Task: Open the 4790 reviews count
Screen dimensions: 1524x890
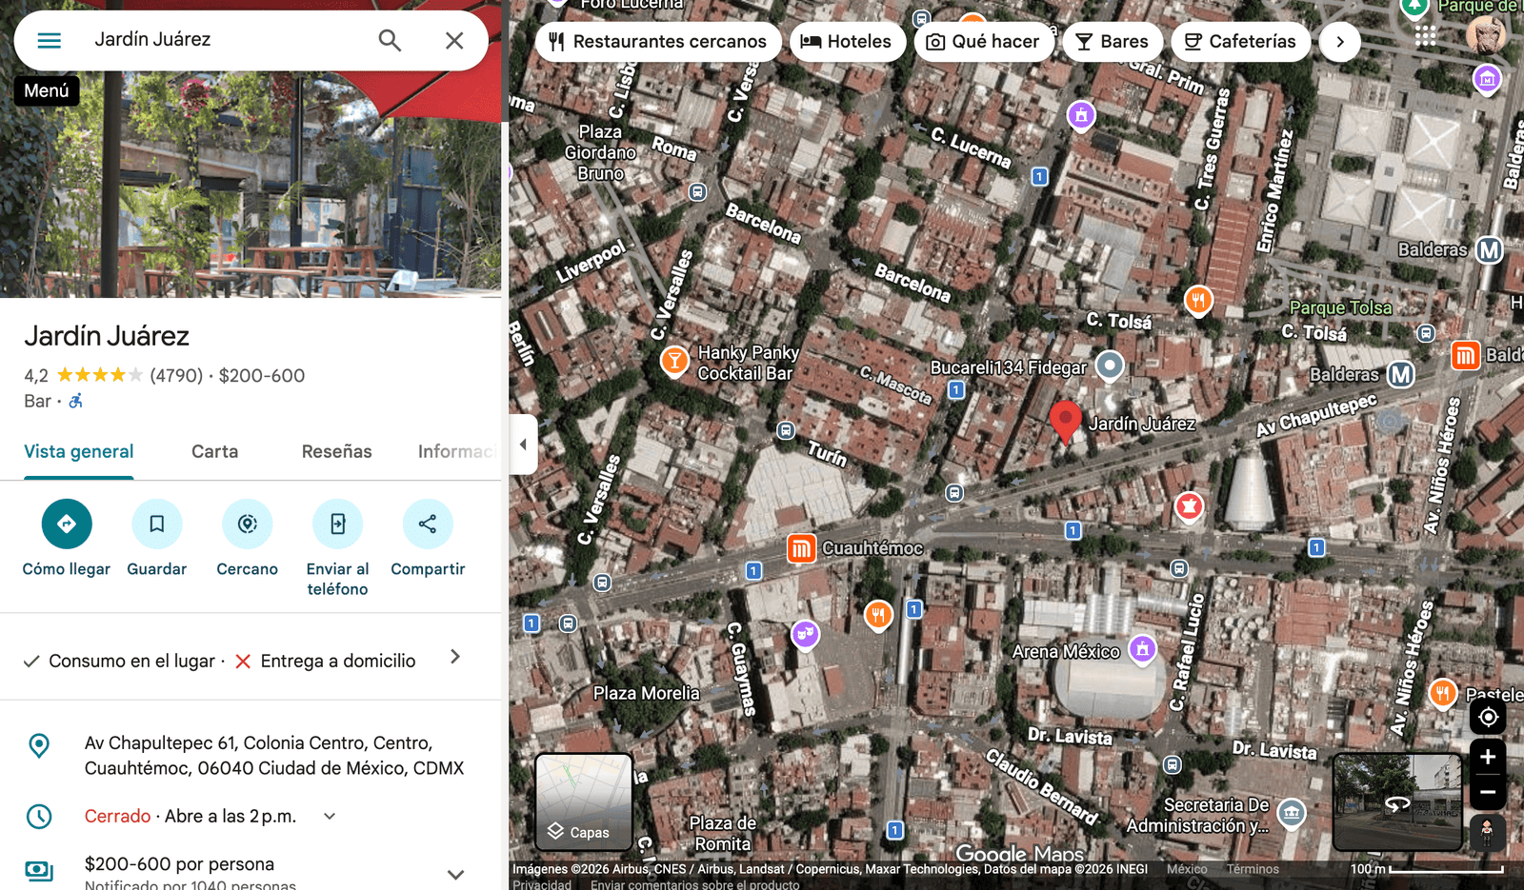Action: pyautogui.click(x=176, y=376)
